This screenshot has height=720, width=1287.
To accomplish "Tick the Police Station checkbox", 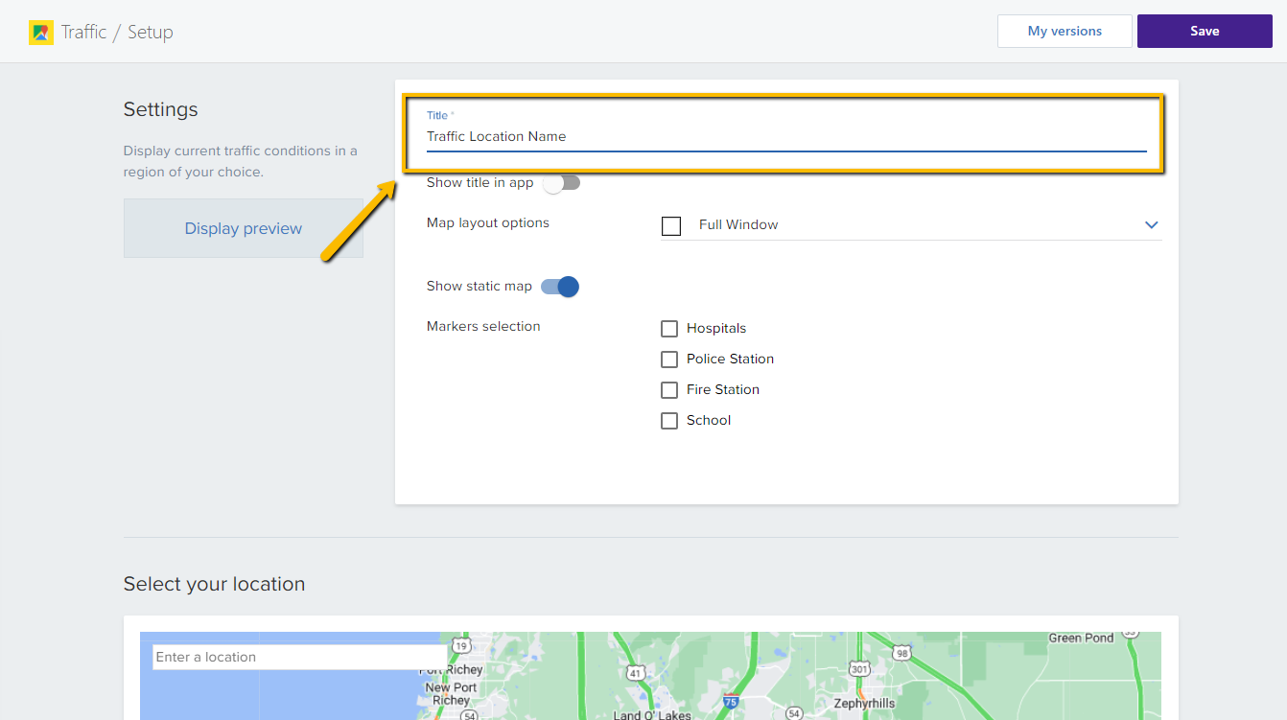I will pos(669,360).
